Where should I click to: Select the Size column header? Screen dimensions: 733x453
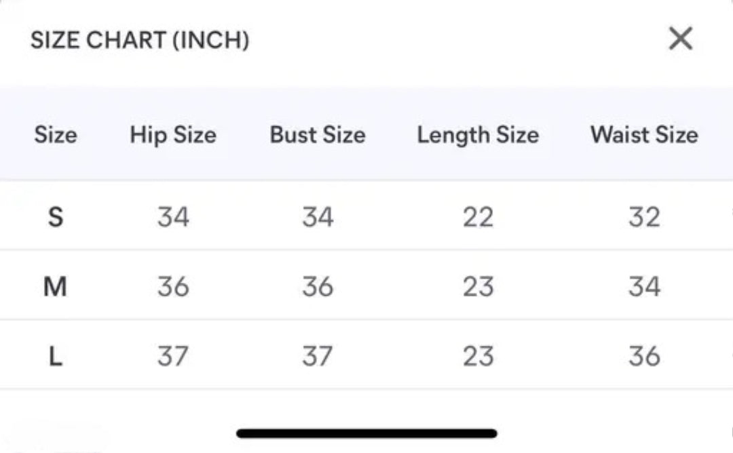coord(56,135)
